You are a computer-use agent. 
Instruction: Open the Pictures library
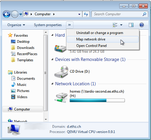click(23, 91)
